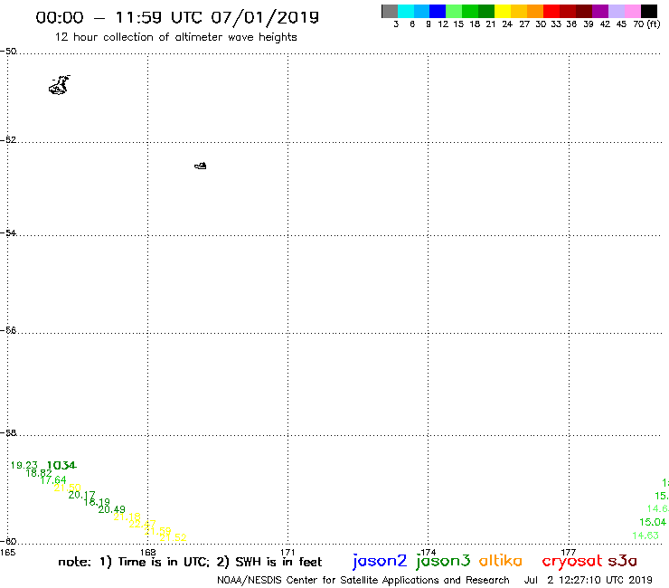Click the lavender legend swatch
The width and height of the screenshot is (669, 588).
click(x=616, y=11)
